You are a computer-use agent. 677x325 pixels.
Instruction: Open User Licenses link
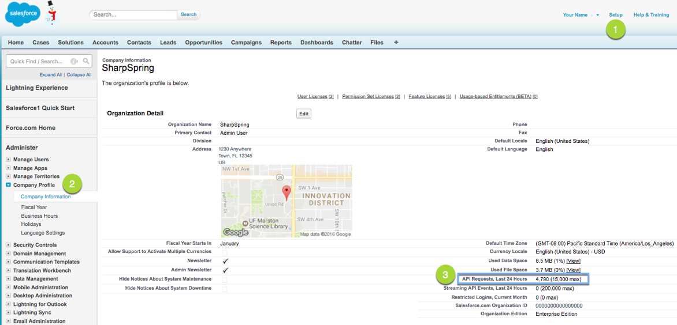315,96
